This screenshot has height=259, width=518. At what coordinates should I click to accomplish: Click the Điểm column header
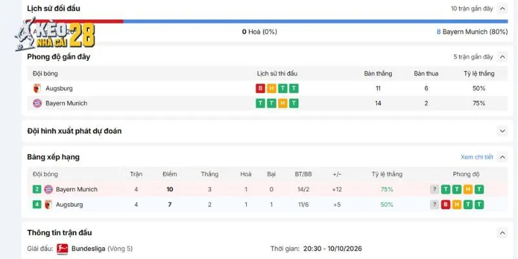pos(170,174)
